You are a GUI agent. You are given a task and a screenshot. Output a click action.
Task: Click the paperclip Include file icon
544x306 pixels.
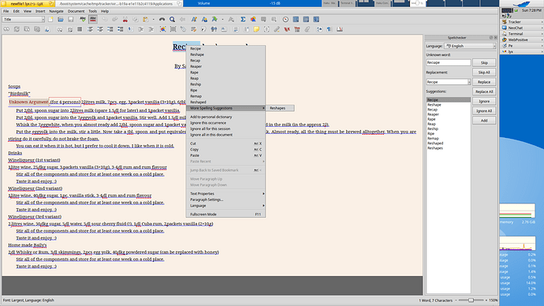[x=307, y=29]
